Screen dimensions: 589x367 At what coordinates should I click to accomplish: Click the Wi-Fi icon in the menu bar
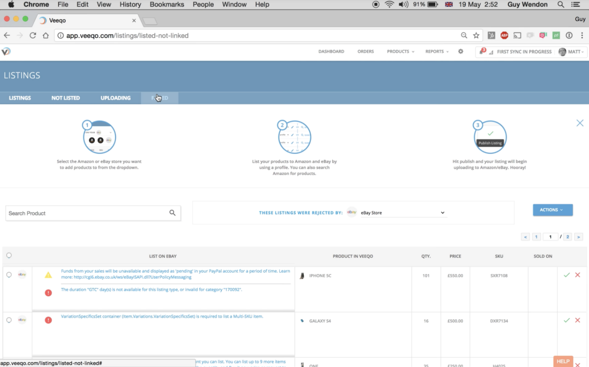[x=389, y=5]
